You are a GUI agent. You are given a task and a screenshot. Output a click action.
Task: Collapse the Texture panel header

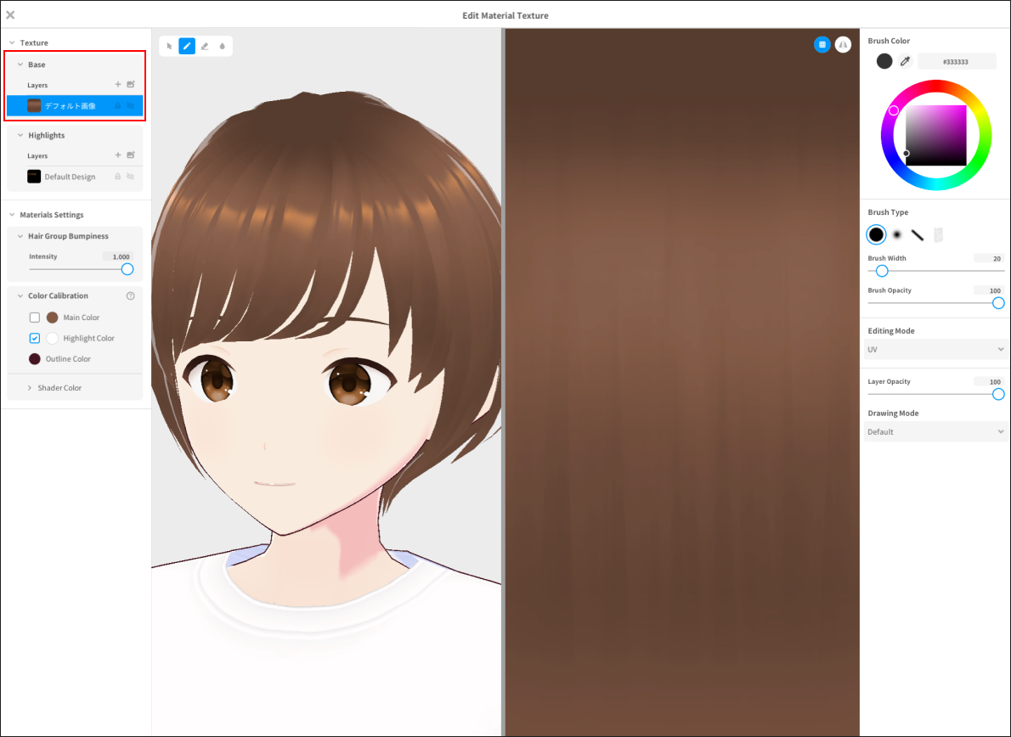click(x=10, y=42)
